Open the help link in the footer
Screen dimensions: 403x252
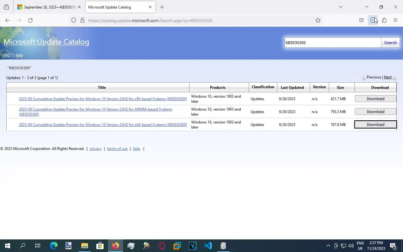pyautogui.click(x=136, y=149)
